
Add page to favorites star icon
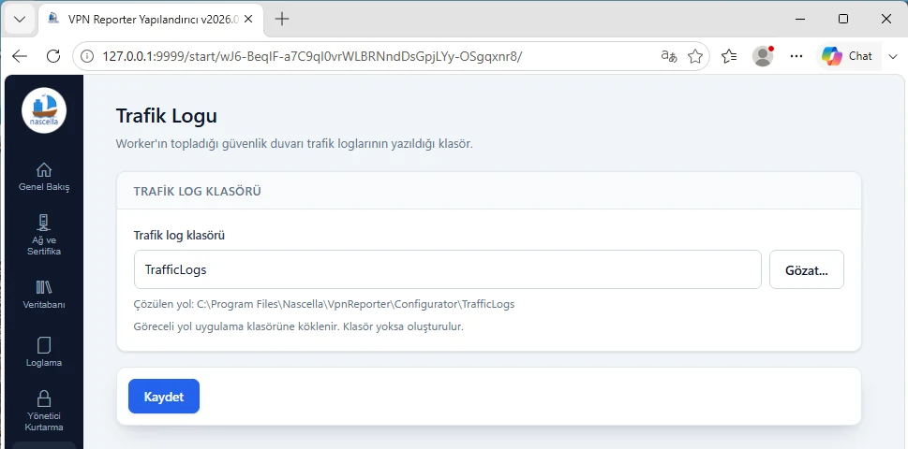(x=695, y=56)
